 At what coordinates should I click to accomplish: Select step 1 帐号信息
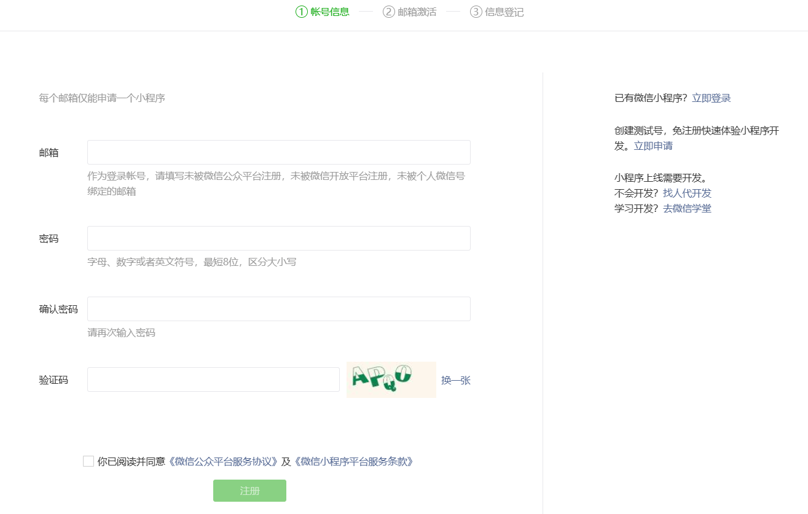point(323,12)
